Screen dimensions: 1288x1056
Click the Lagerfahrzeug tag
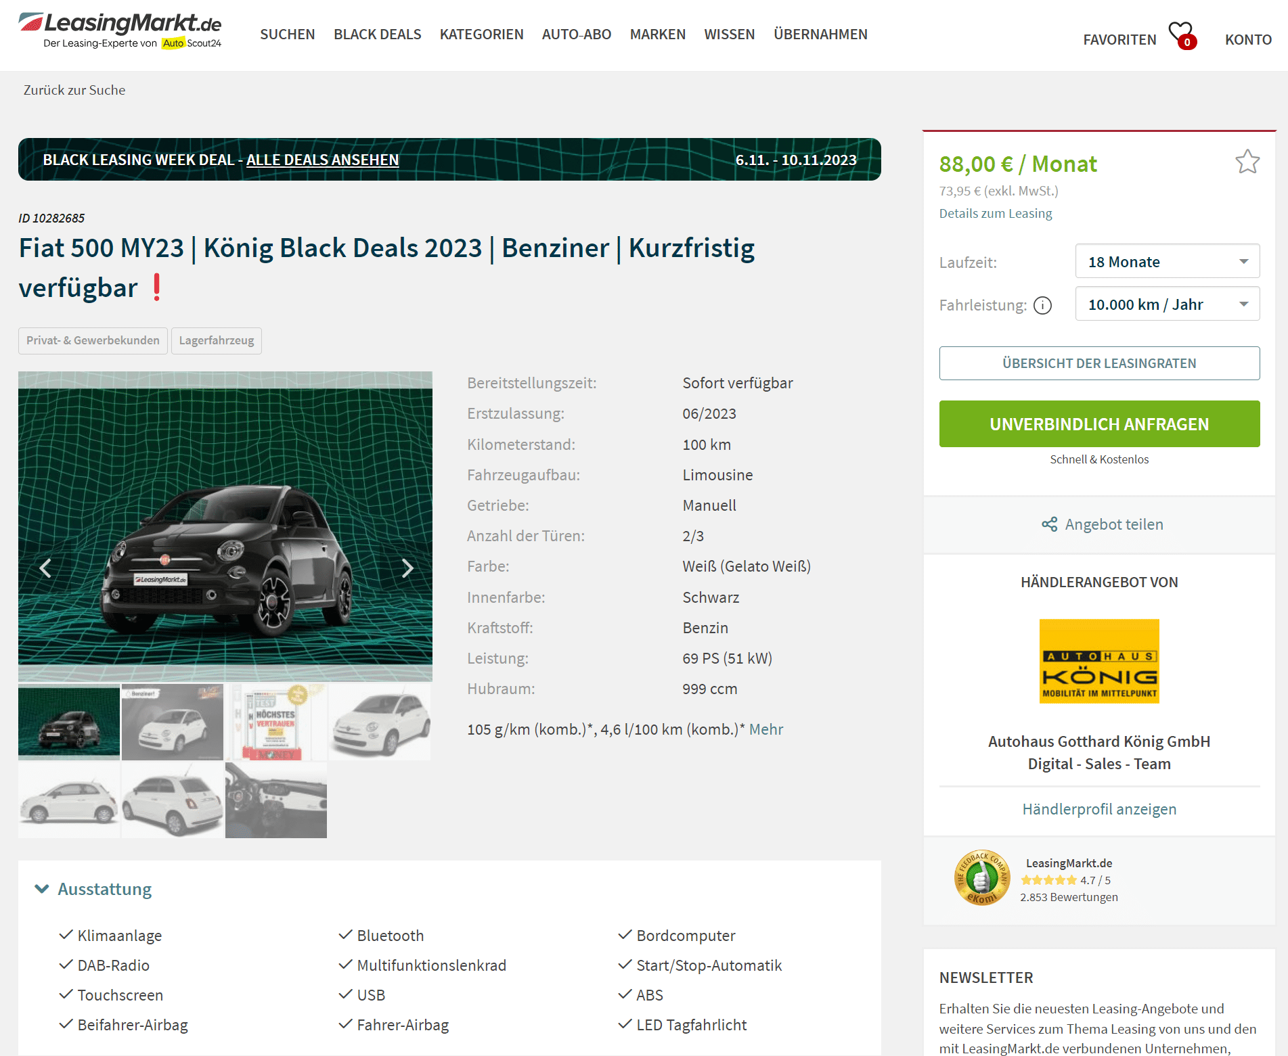[x=217, y=341]
